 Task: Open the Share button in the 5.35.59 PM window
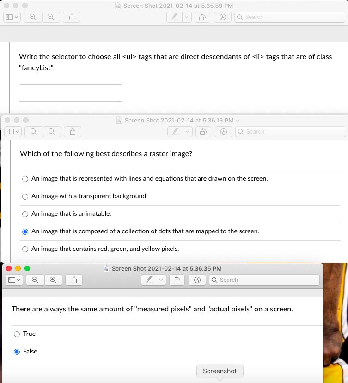point(72,17)
